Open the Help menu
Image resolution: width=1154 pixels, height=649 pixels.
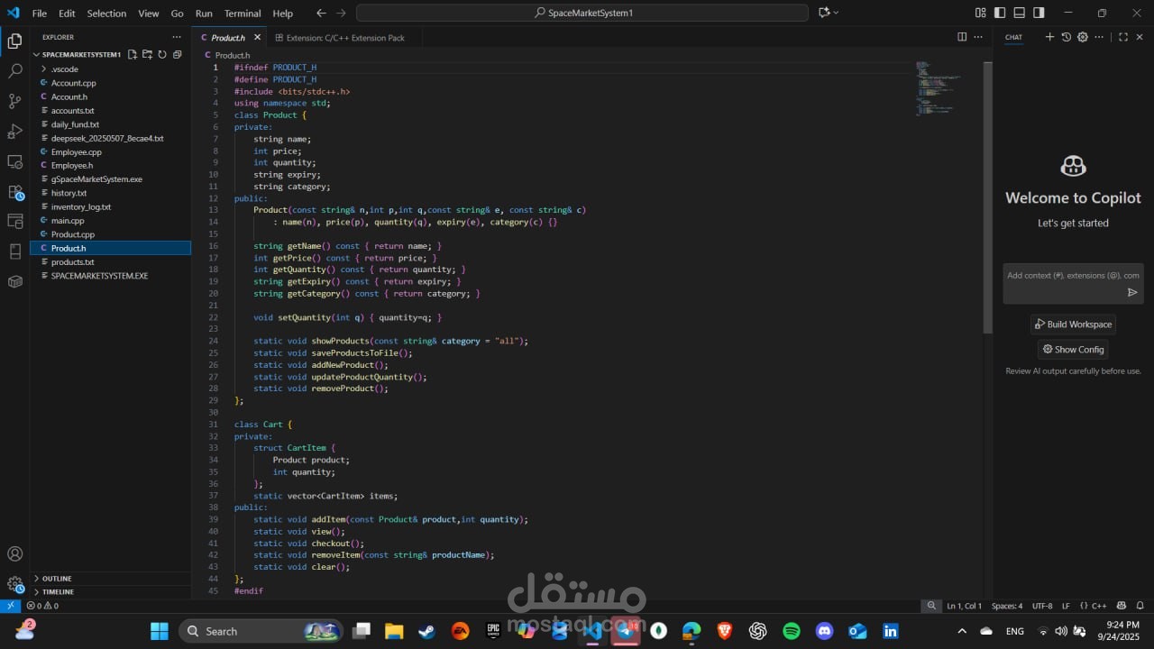pos(282,14)
